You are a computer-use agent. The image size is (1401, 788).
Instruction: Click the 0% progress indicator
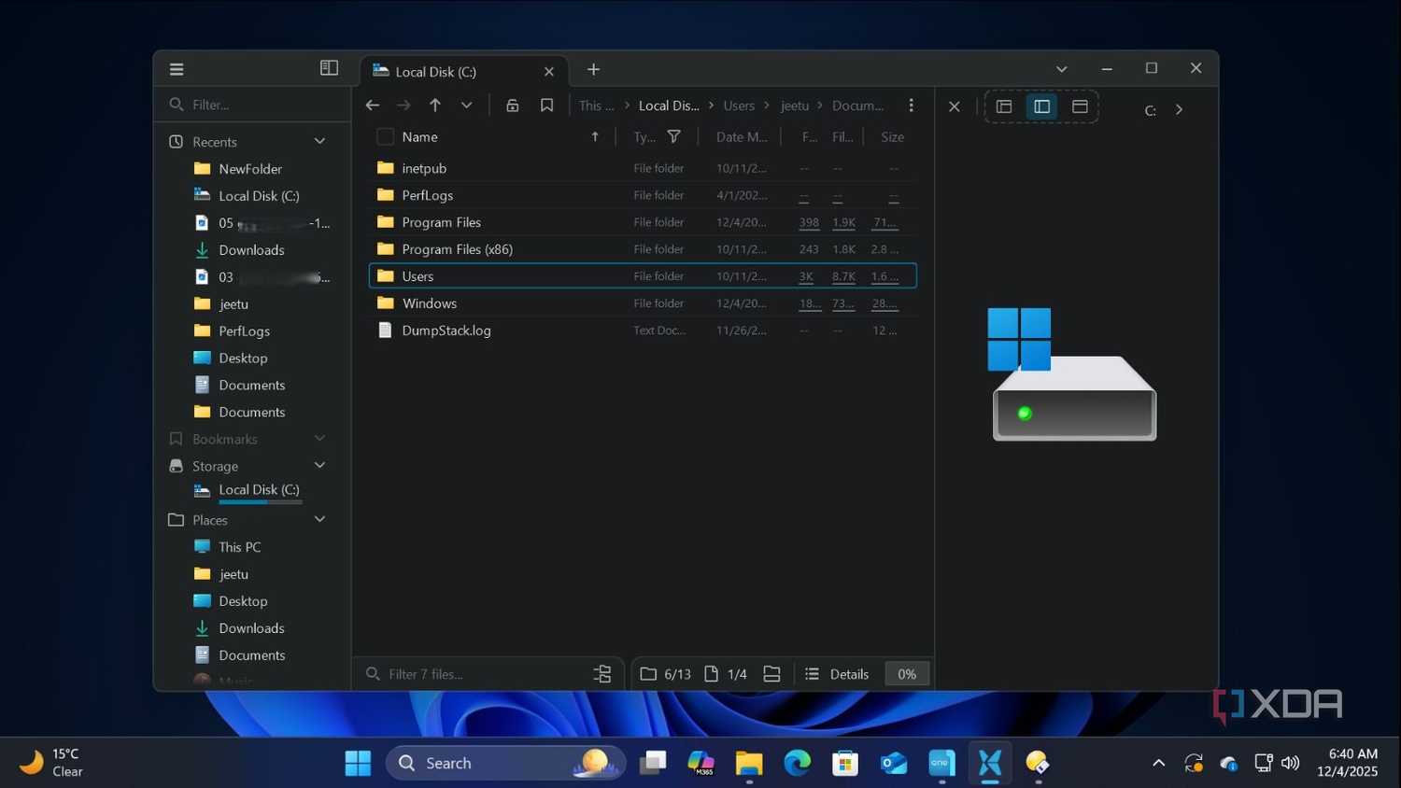point(906,674)
